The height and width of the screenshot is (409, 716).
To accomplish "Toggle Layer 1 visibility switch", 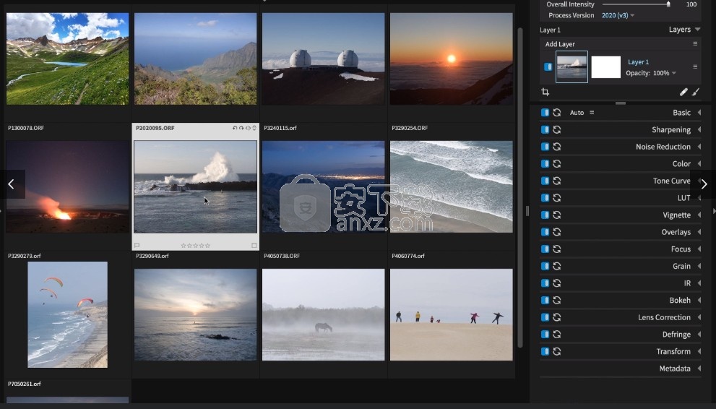I will pyautogui.click(x=548, y=66).
